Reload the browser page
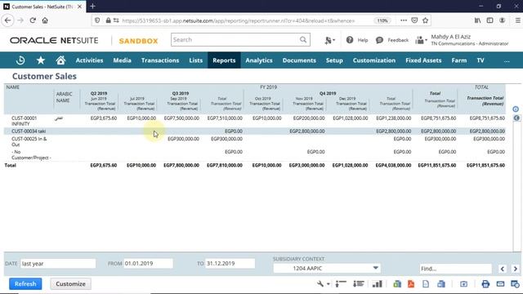The width and height of the screenshot is (523, 294). [x=33, y=20]
